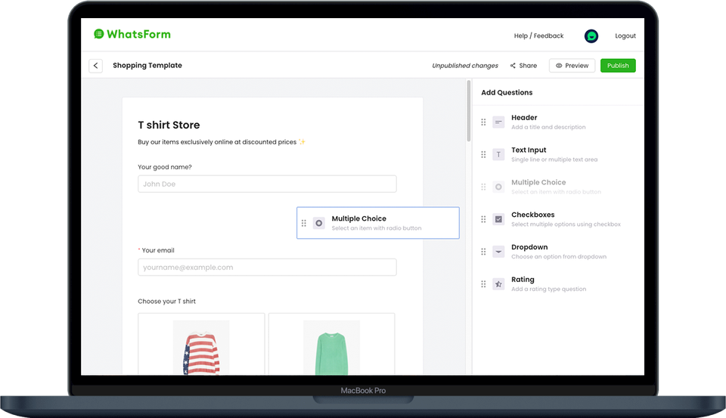The width and height of the screenshot is (726, 418).
Task: Click the Your email label
Action: 158,250
